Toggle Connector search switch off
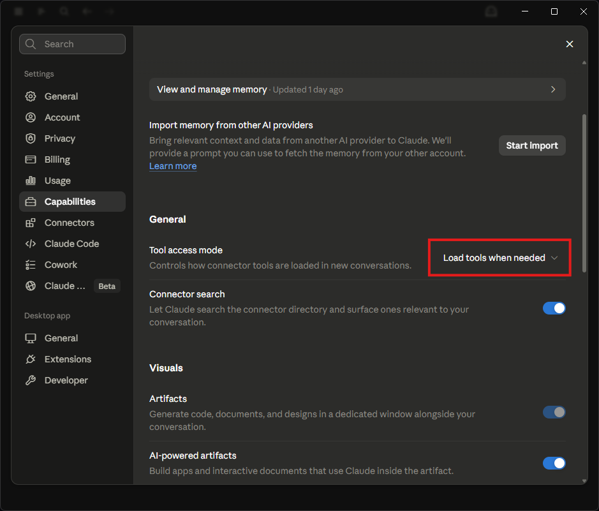599x511 pixels. 554,308
